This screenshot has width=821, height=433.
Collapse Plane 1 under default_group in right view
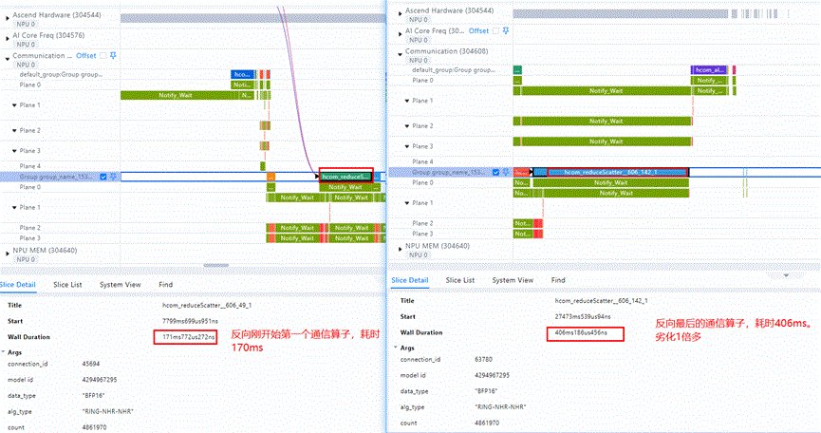coord(407,101)
